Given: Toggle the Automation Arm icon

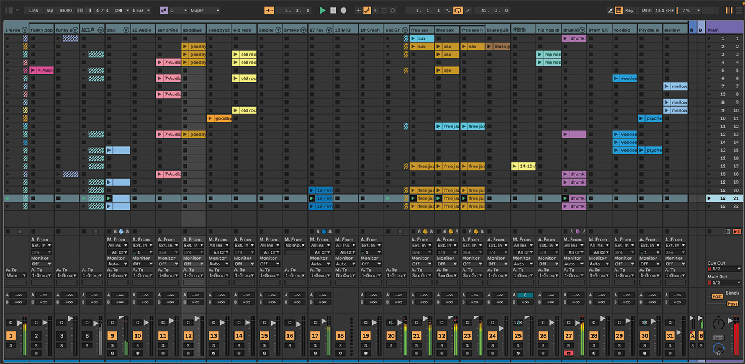Looking at the screenshot, I should point(367,11).
